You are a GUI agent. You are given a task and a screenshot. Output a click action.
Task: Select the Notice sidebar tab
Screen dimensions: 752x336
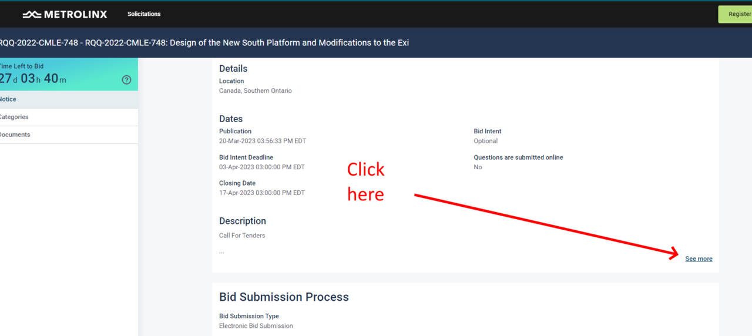click(8, 99)
